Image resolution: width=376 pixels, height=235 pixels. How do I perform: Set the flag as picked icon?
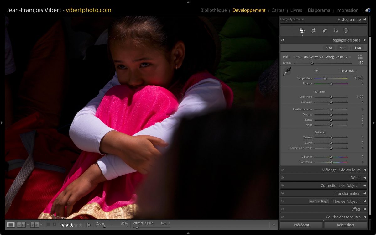48,225
